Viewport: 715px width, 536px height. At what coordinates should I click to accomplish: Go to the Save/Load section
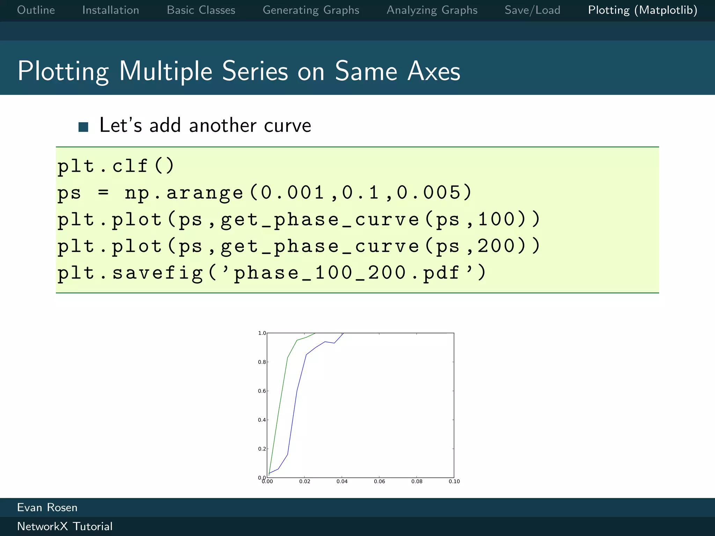pos(532,10)
